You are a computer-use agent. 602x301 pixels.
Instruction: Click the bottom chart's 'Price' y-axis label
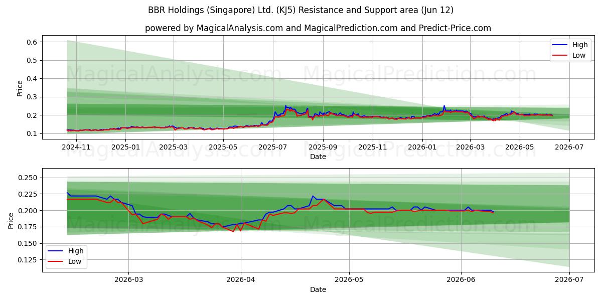pyautogui.click(x=11, y=220)
